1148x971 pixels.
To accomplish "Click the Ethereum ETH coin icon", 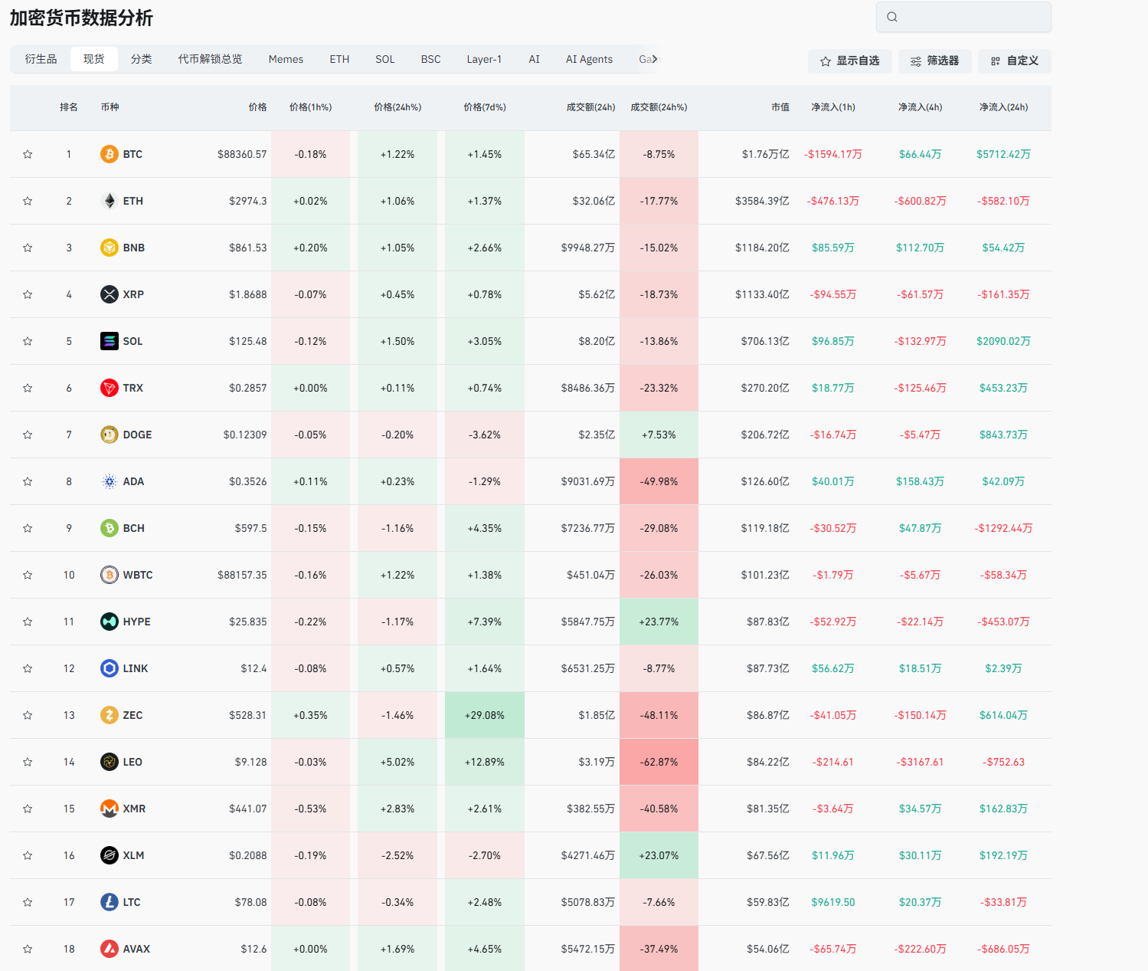I will [110, 201].
